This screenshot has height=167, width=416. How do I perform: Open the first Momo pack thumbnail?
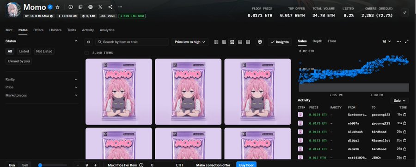(119, 92)
